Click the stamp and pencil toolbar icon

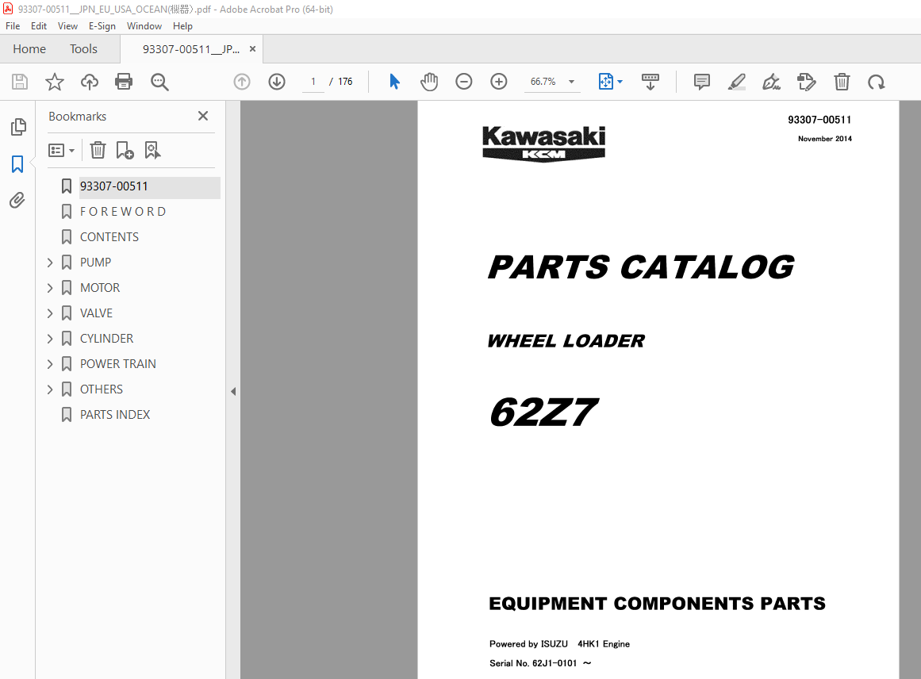click(x=807, y=82)
